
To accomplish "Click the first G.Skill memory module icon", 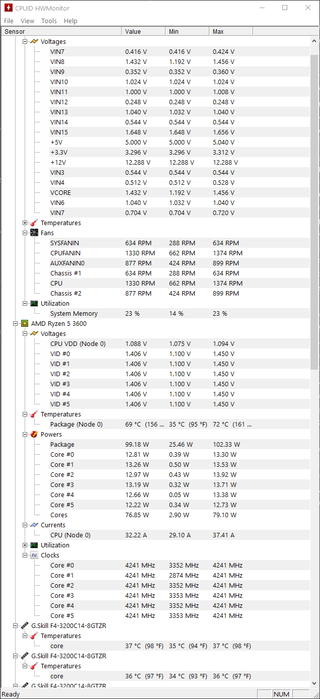I will coord(25,625).
